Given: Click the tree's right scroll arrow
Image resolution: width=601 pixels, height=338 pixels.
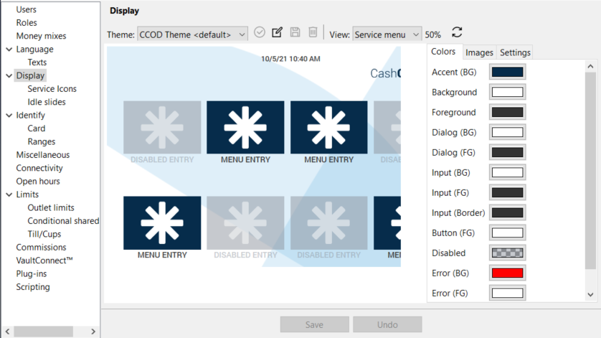Looking at the screenshot, I should click(93, 332).
